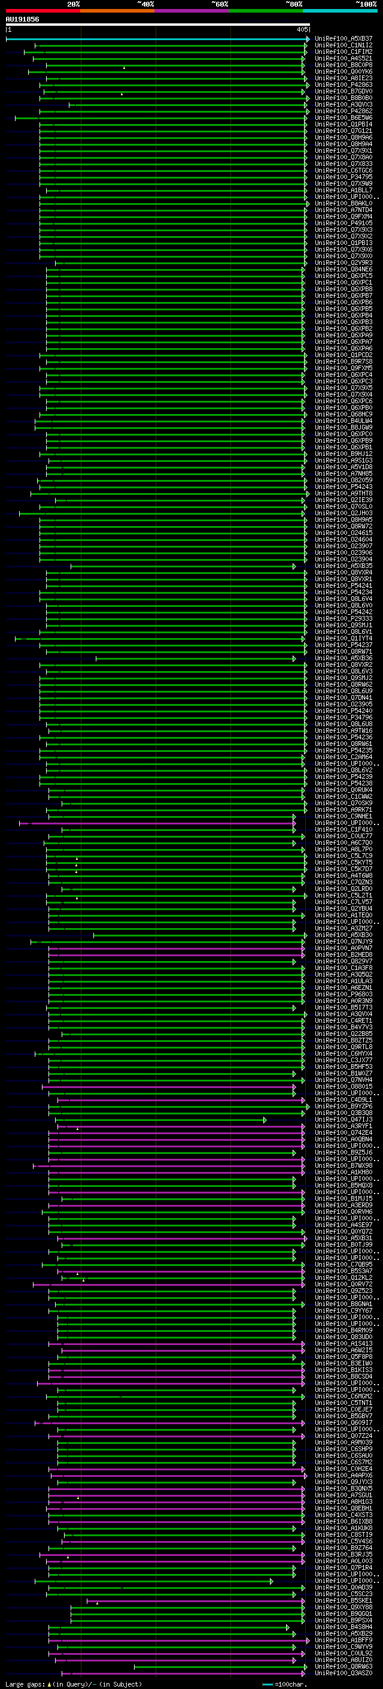Select hit label UniRef100_C9NHE1
The width and height of the screenshot is (383, 1689).
(x=344, y=816)
